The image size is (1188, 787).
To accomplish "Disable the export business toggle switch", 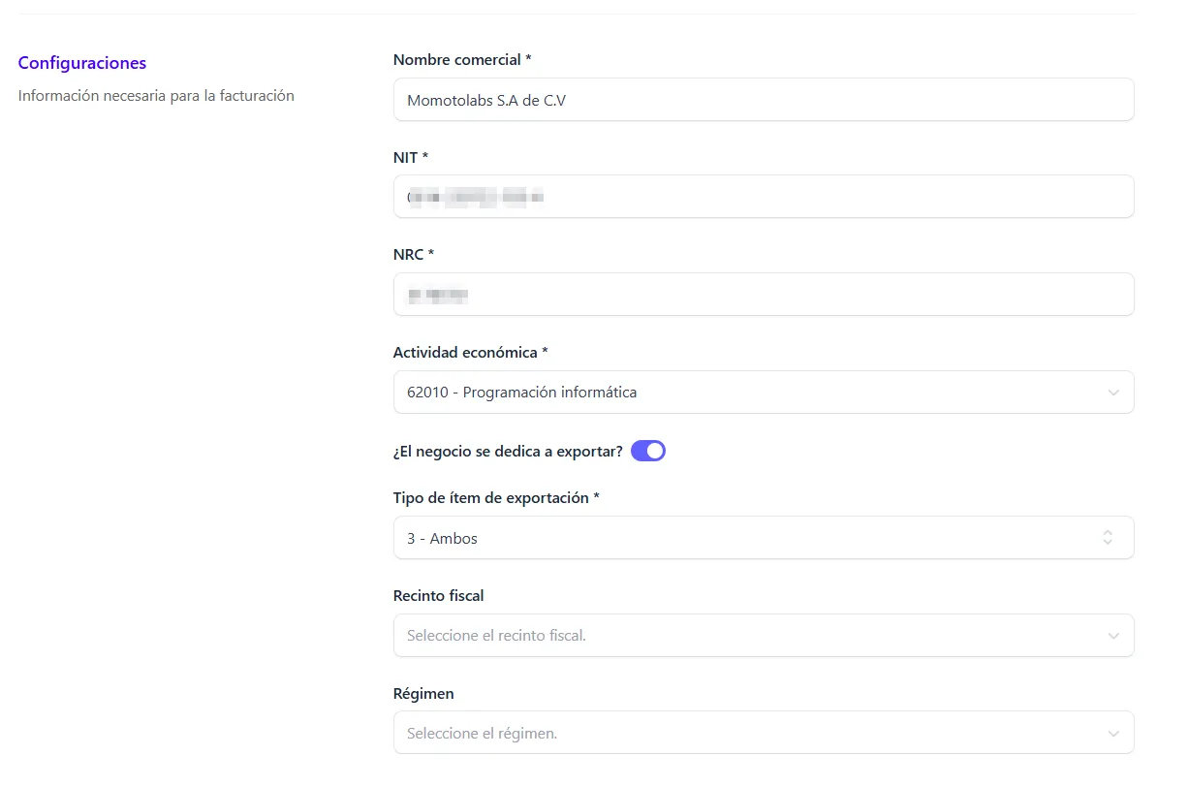I will (648, 451).
